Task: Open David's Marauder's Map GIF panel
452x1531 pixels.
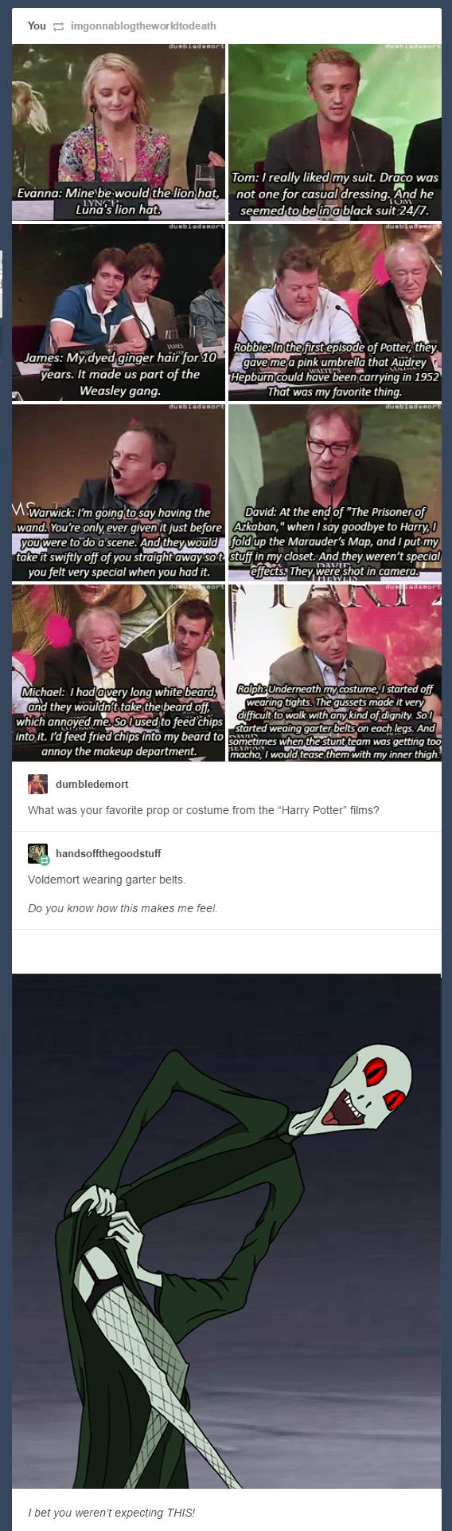Action: coord(334,493)
